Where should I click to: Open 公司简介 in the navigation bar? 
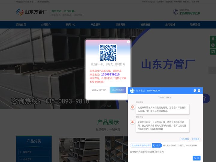click(46, 25)
